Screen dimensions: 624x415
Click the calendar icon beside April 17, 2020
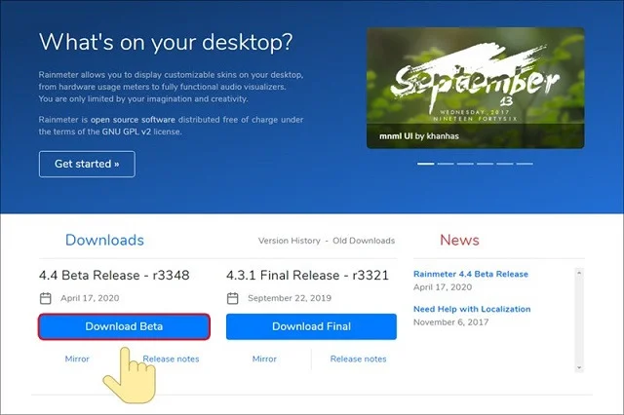(x=45, y=298)
